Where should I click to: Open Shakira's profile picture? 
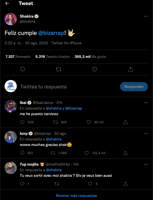coord(11,19)
